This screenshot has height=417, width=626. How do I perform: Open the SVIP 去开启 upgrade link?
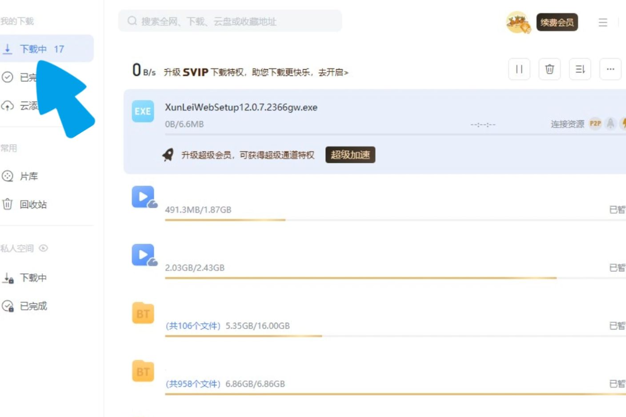[334, 72]
